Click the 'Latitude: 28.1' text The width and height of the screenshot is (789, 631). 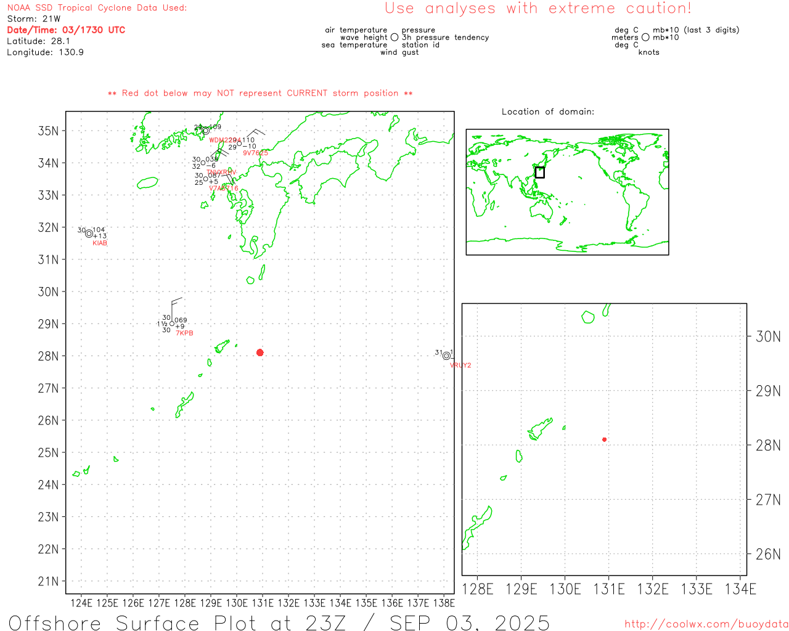point(38,41)
